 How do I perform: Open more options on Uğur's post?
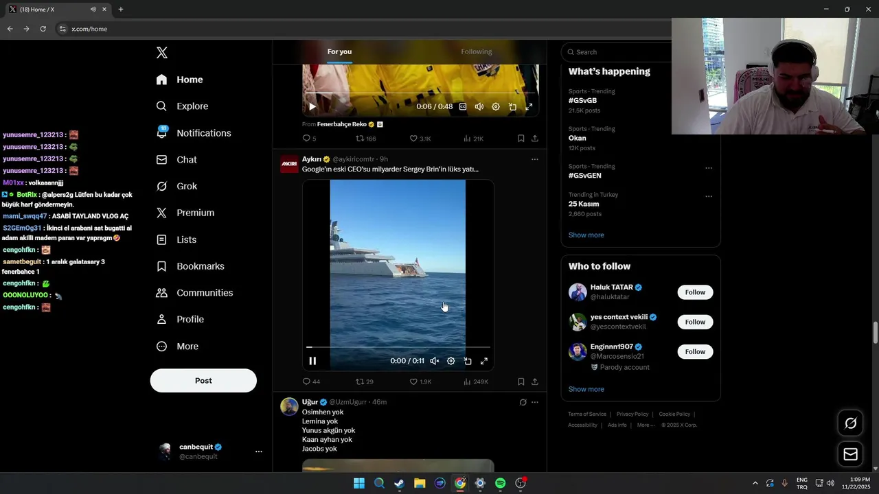point(535,402)
